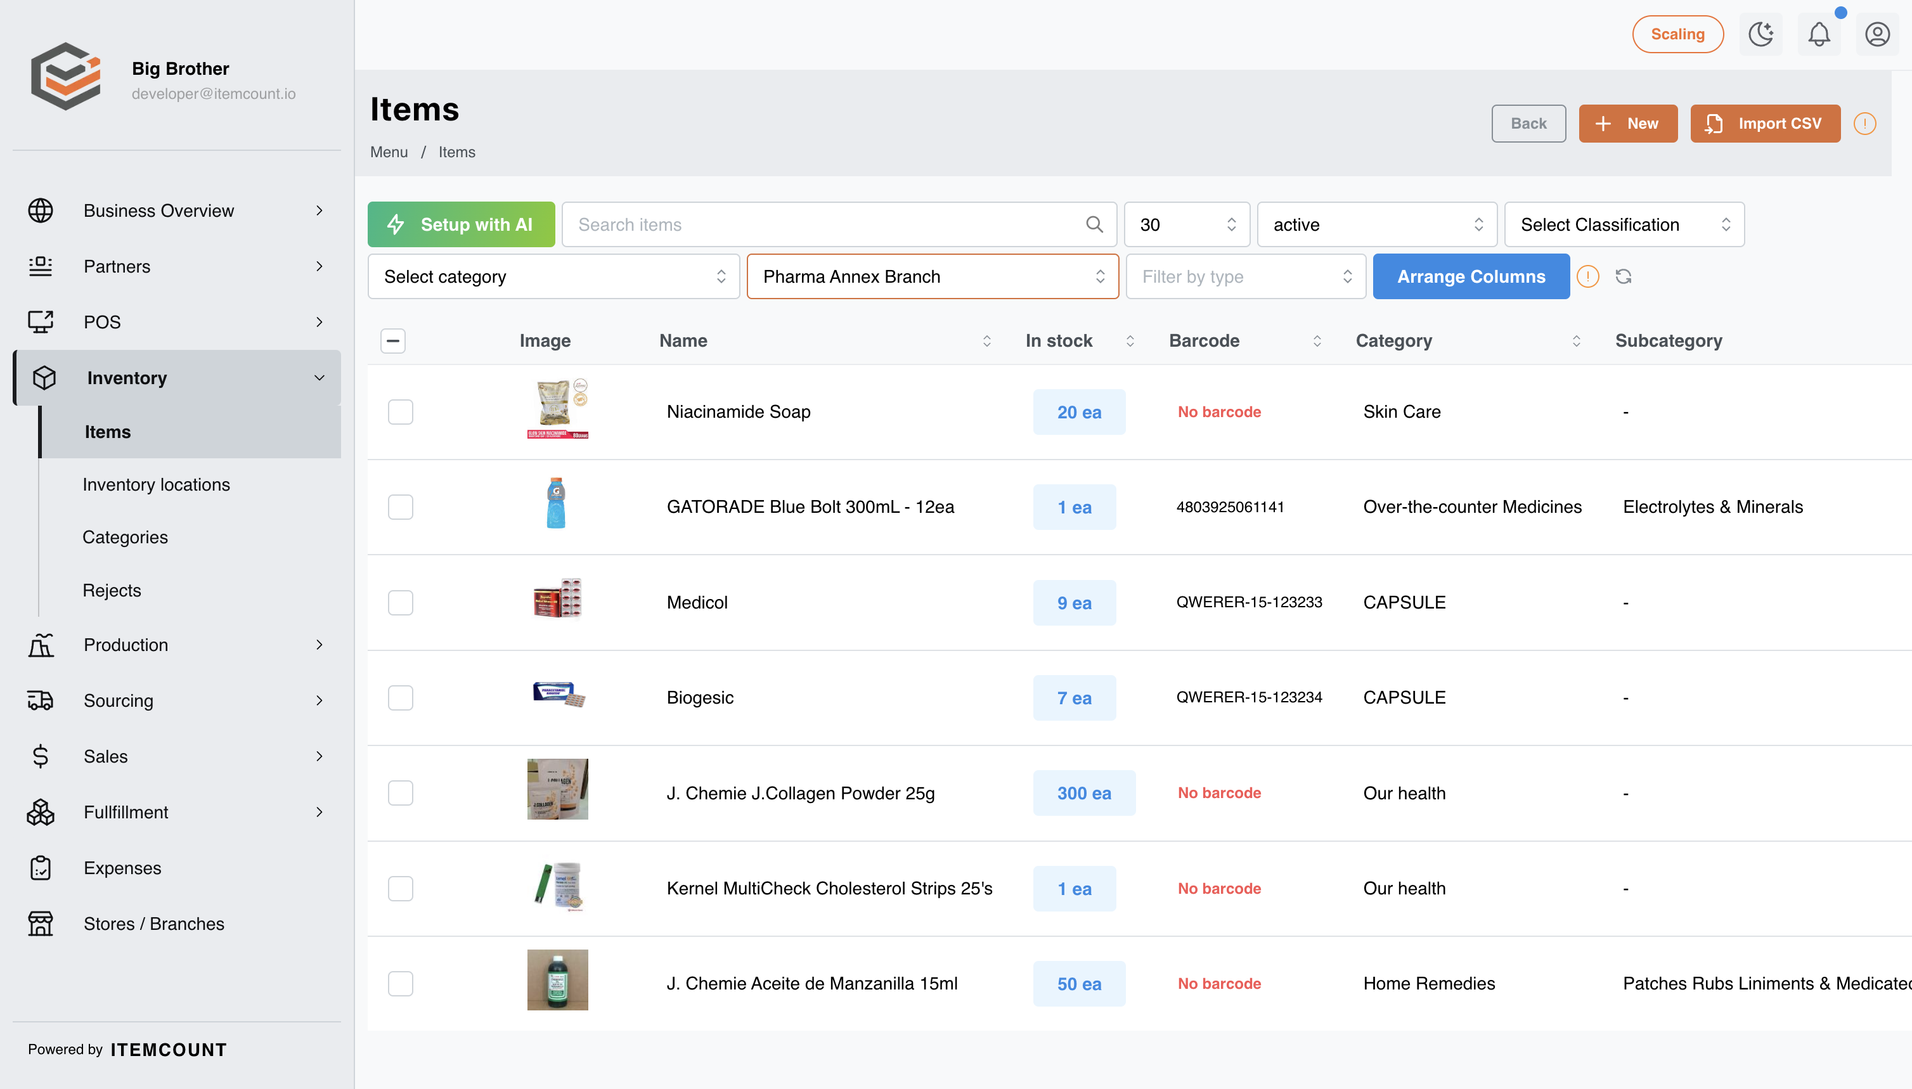Click the Arrange Columns button

point(1471,277)
